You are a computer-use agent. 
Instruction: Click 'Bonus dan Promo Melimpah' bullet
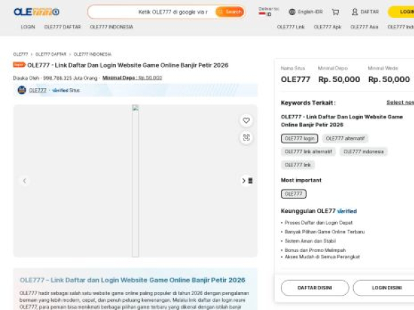[315, 250]
